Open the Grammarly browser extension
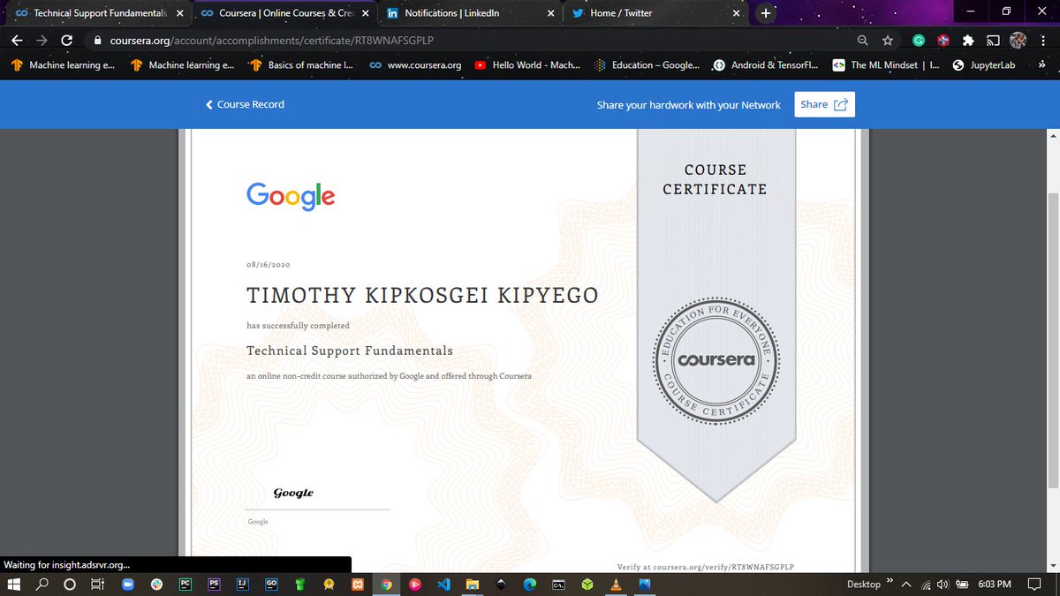Viewport: 1060px width, 596px height. coord(918,40)
